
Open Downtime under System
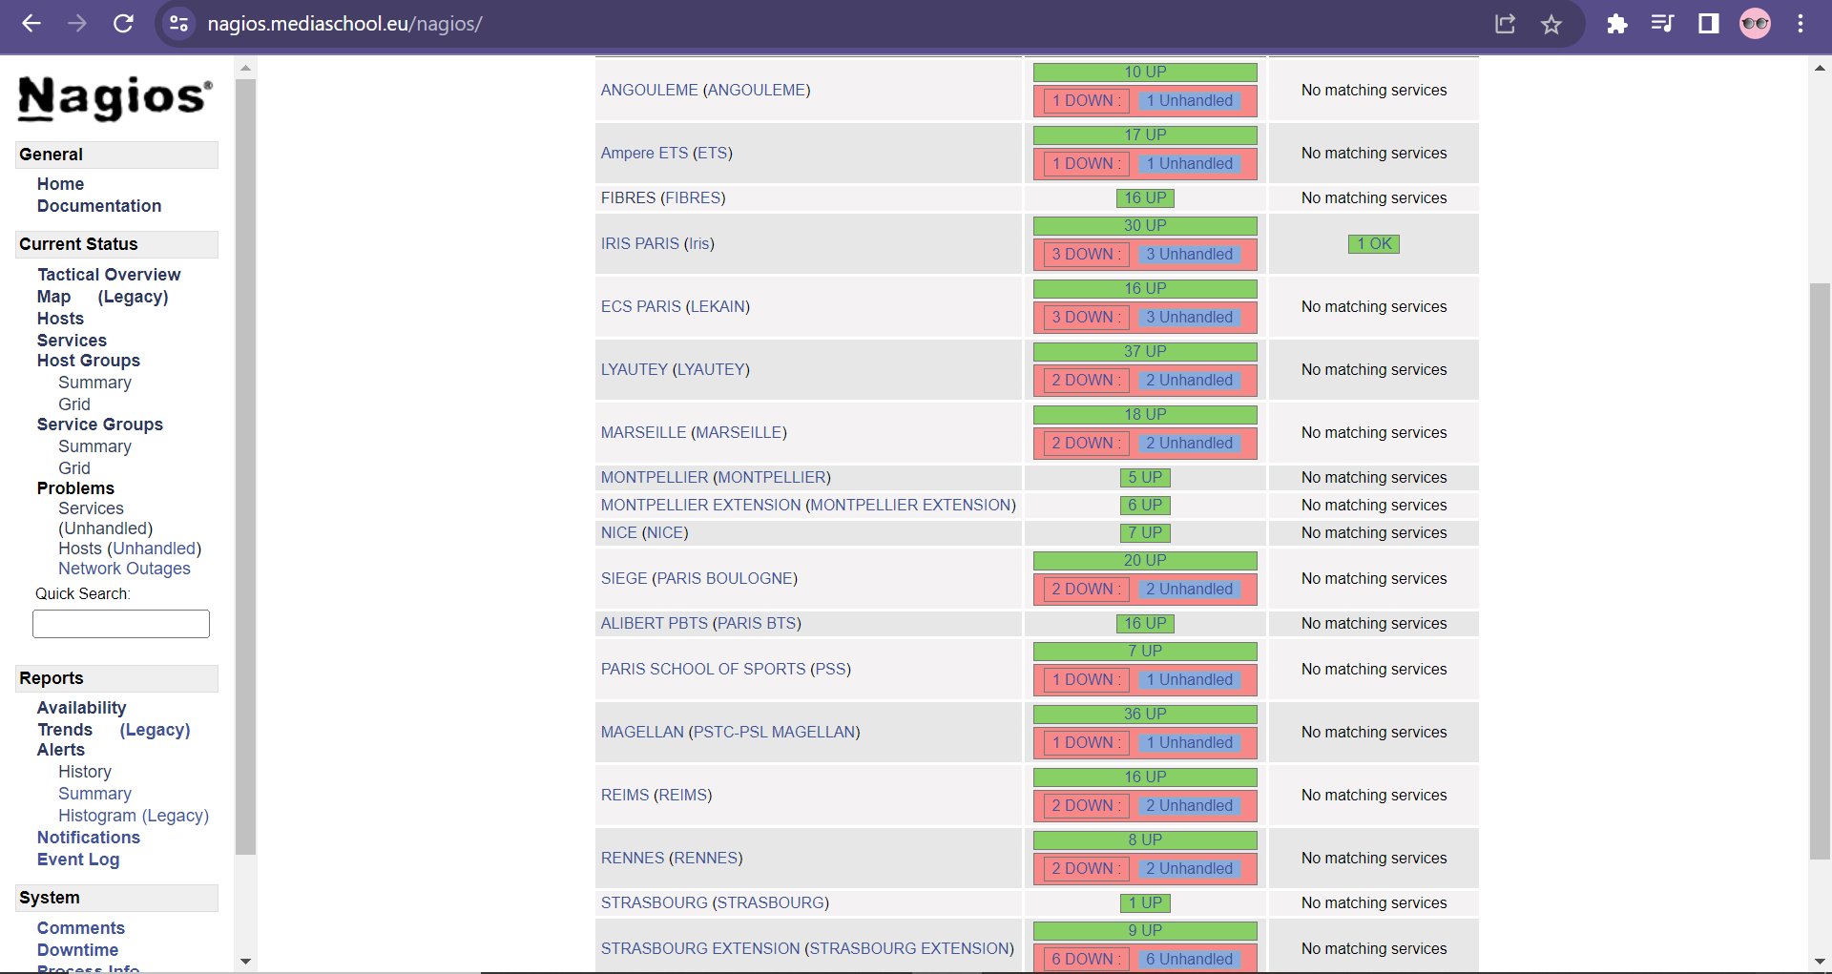coord(78,950)
